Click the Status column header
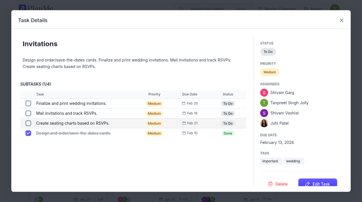Screen dimensions: 362x202 click(228, 94)
